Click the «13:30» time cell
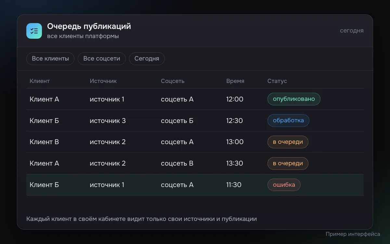This screenshot has height=244, width=390. pyautogui.click(x=235, y=163)
